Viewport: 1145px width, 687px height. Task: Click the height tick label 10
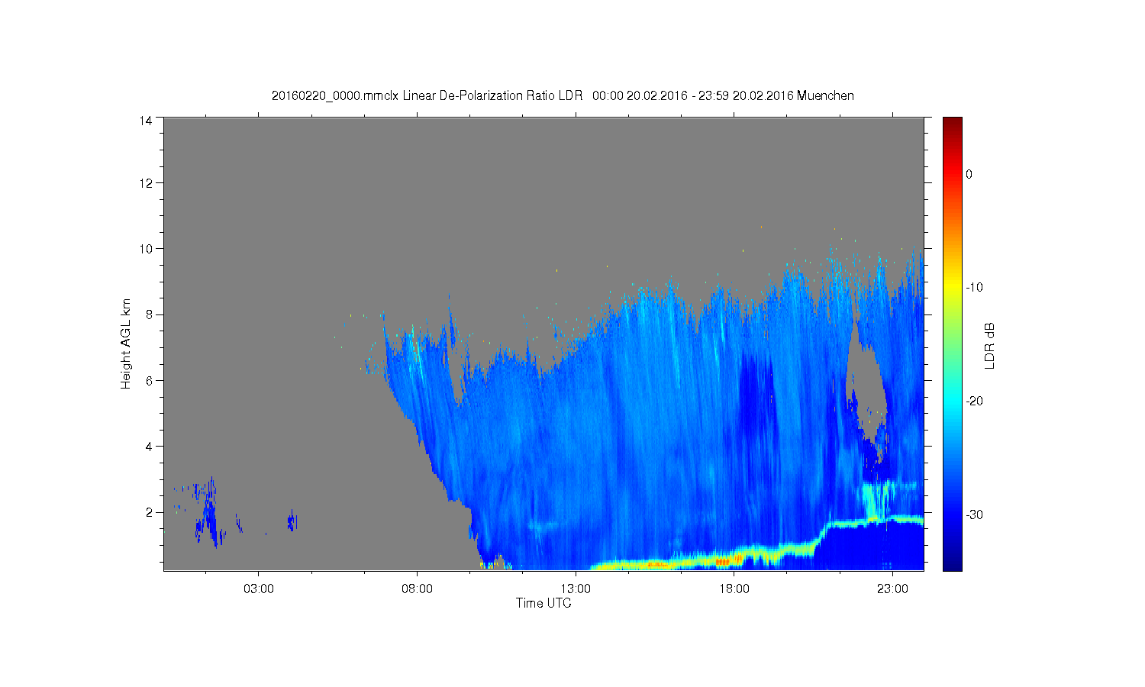pos(146,249)
